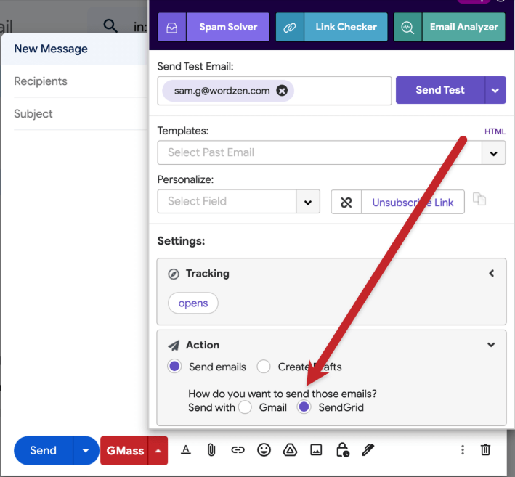515x477 pixels.
Task: Click the unlink icon beside Unsubscribe Link
Action: point(346,203)
